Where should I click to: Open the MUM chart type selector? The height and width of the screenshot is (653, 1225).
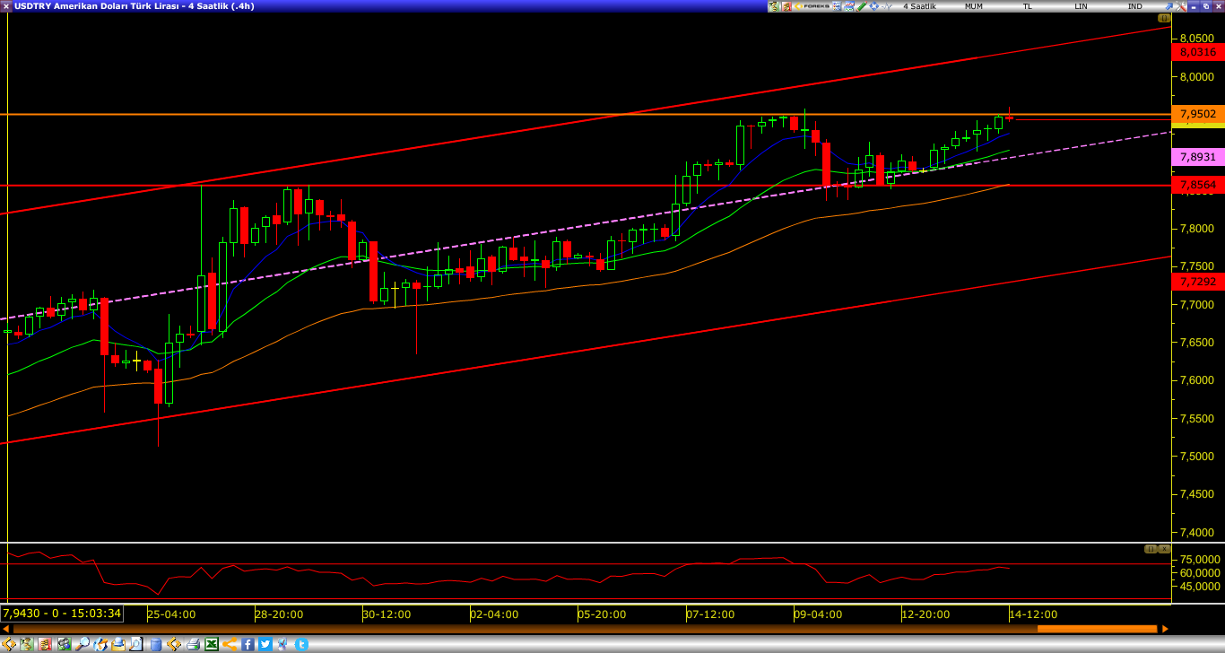(x=974, y=6)
